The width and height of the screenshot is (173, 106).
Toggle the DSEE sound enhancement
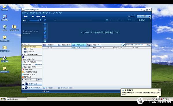[142, 20]
